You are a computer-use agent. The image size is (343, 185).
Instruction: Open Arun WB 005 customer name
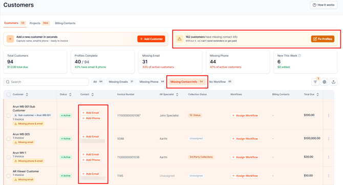(21, 134)
